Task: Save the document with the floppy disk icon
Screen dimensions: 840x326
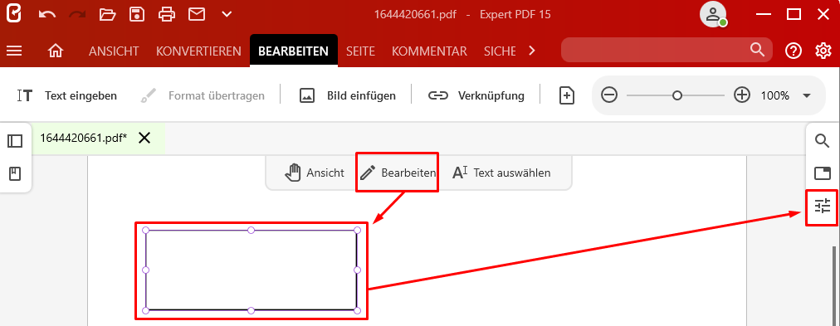Action: 138,14
